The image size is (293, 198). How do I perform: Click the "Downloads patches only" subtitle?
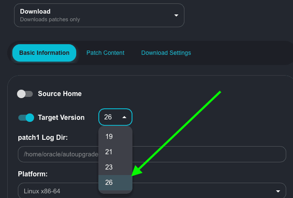(50, 20)
